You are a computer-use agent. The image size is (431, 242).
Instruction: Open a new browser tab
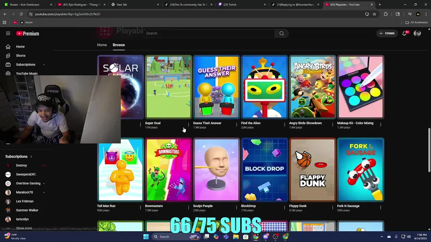(380, 5)
